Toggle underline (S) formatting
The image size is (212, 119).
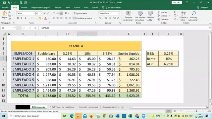coord(25,18)
